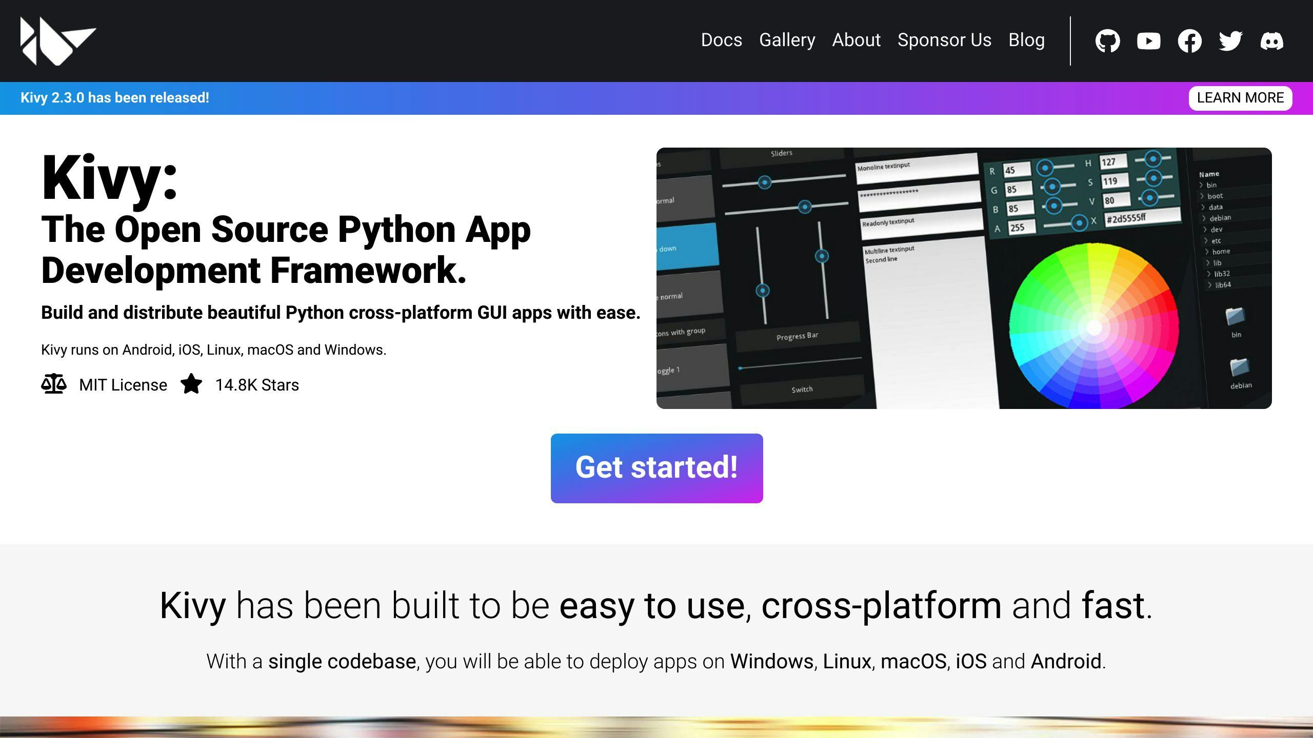
Task: Click the Get started! button
Action: [656, 468]
